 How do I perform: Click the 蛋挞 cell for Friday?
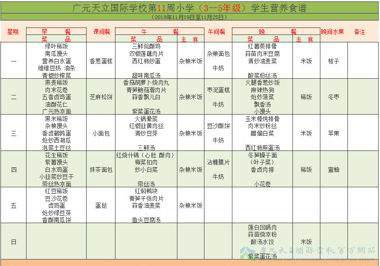tap(101, 205)
